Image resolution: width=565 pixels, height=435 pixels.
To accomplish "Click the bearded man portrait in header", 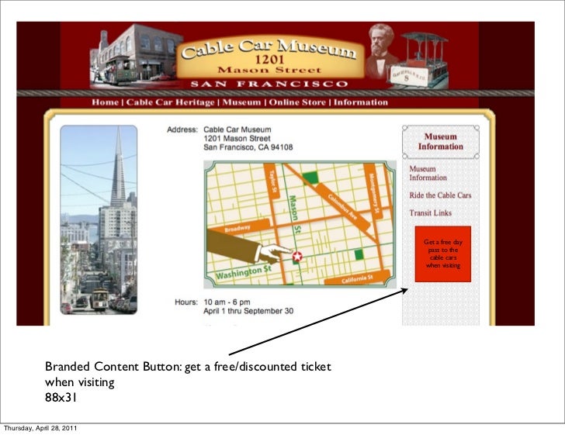I will coord(381,50).
